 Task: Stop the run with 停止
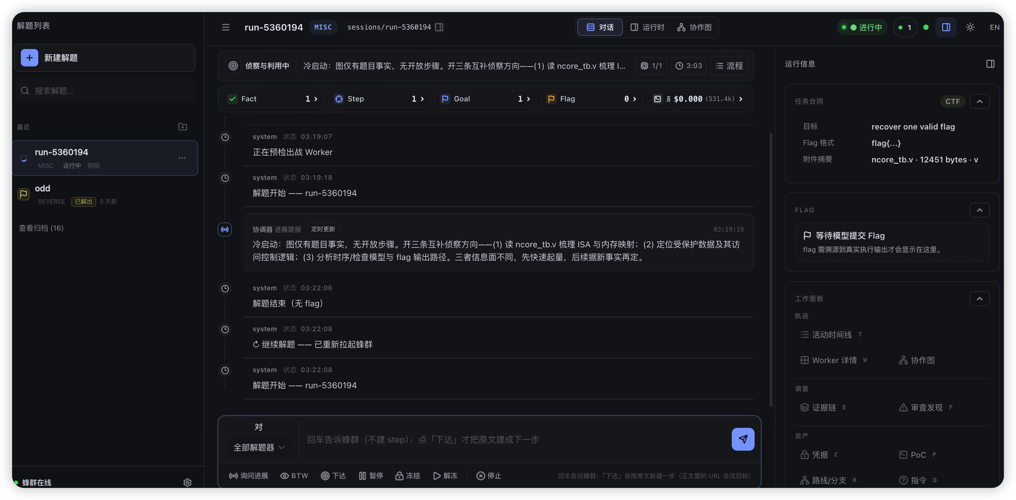tap(489, 476)
